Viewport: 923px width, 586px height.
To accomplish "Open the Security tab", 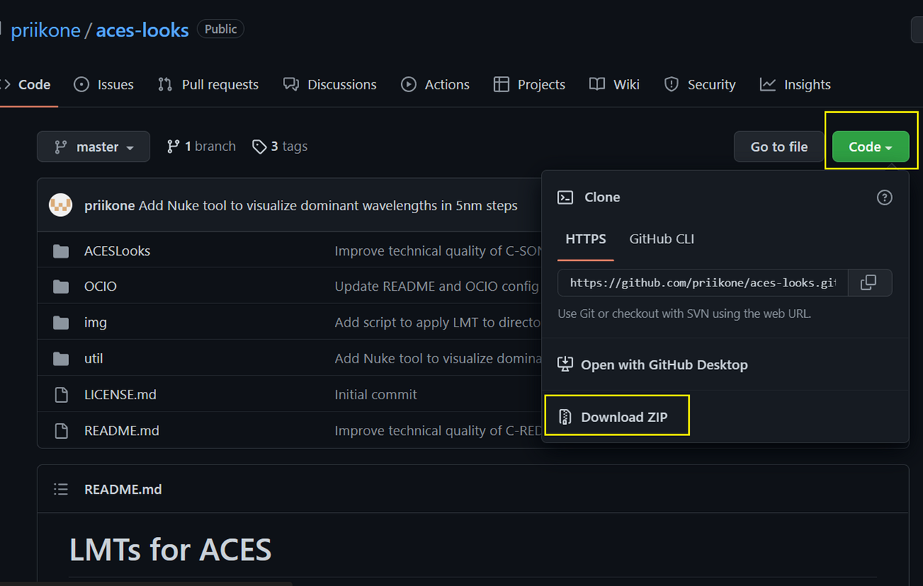I will coord(699,84).
